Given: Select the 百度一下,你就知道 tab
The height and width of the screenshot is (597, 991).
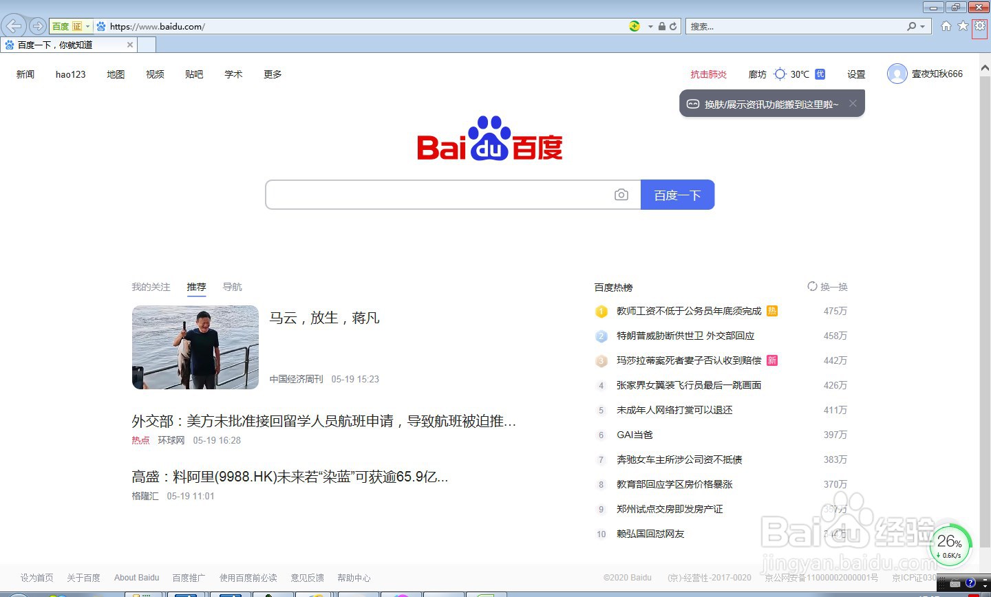Looking at the screenshot, I should pos(69,45).
